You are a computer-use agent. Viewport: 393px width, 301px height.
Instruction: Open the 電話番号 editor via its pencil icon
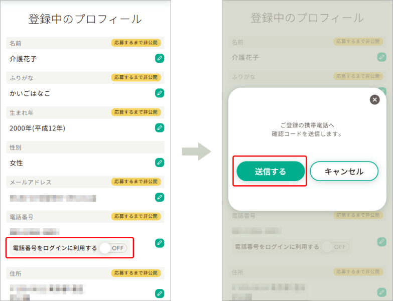[x=160, y=243]
